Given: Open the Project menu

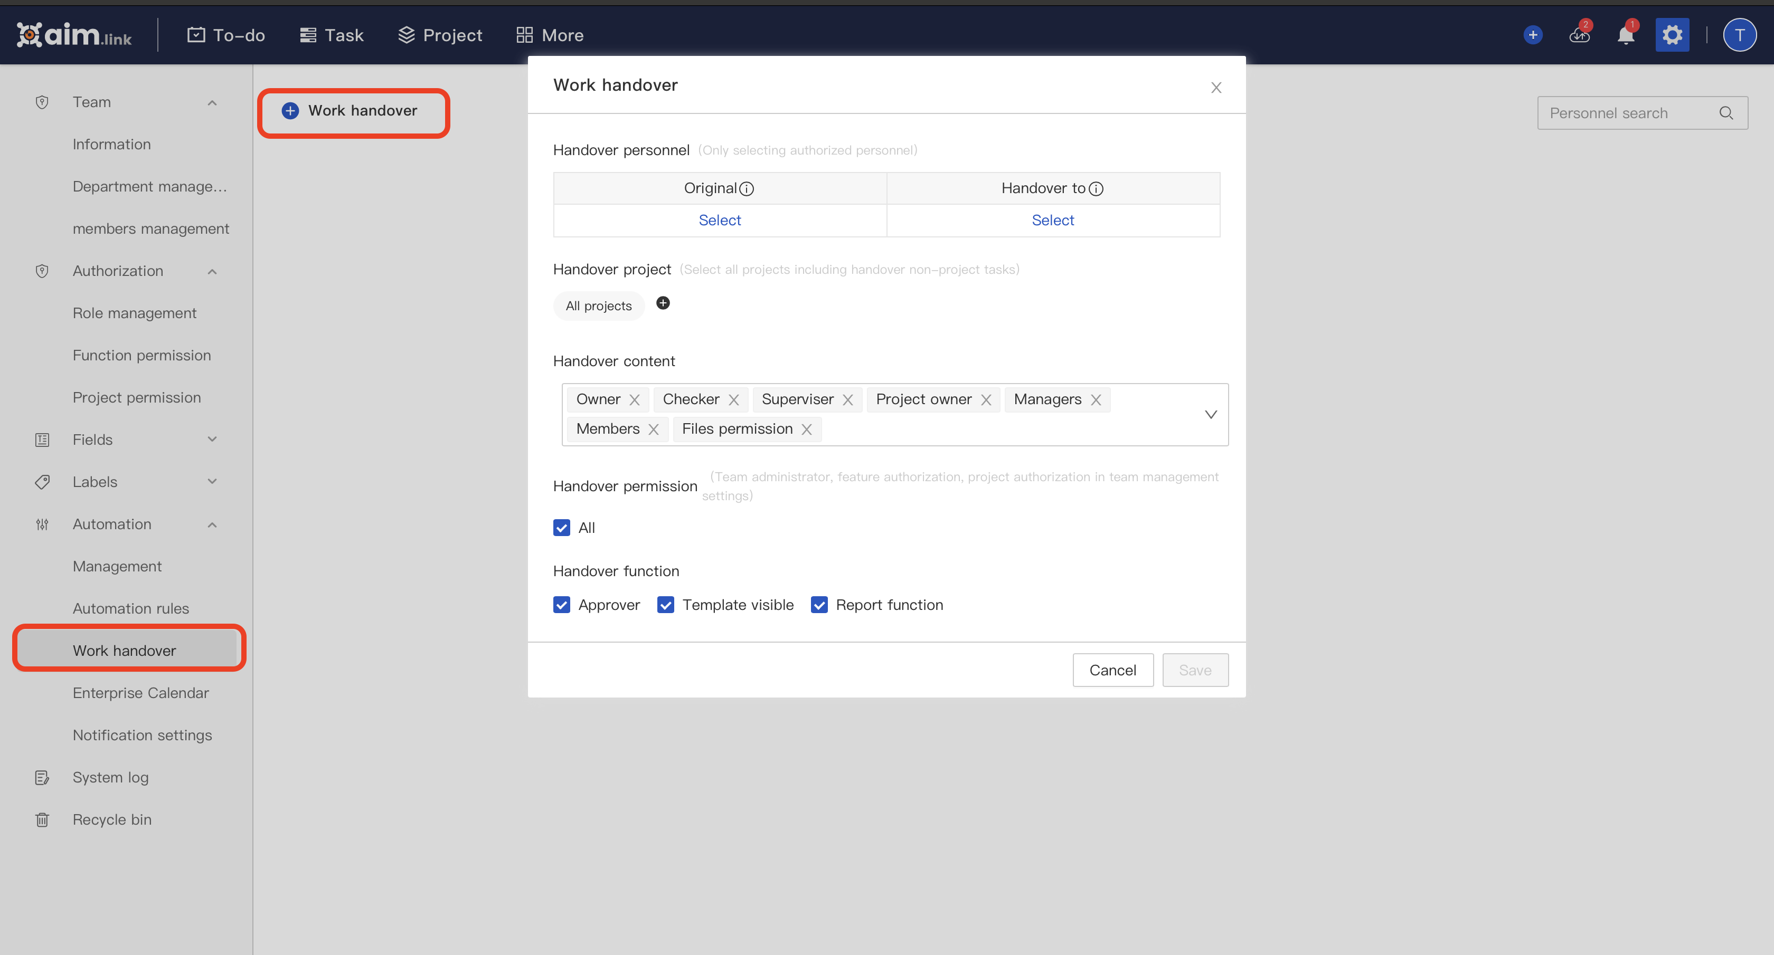Looking at the screenshot, I should pos(440,35).
